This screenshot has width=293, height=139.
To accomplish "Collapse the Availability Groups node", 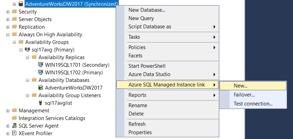I will [x=15, y=42].
